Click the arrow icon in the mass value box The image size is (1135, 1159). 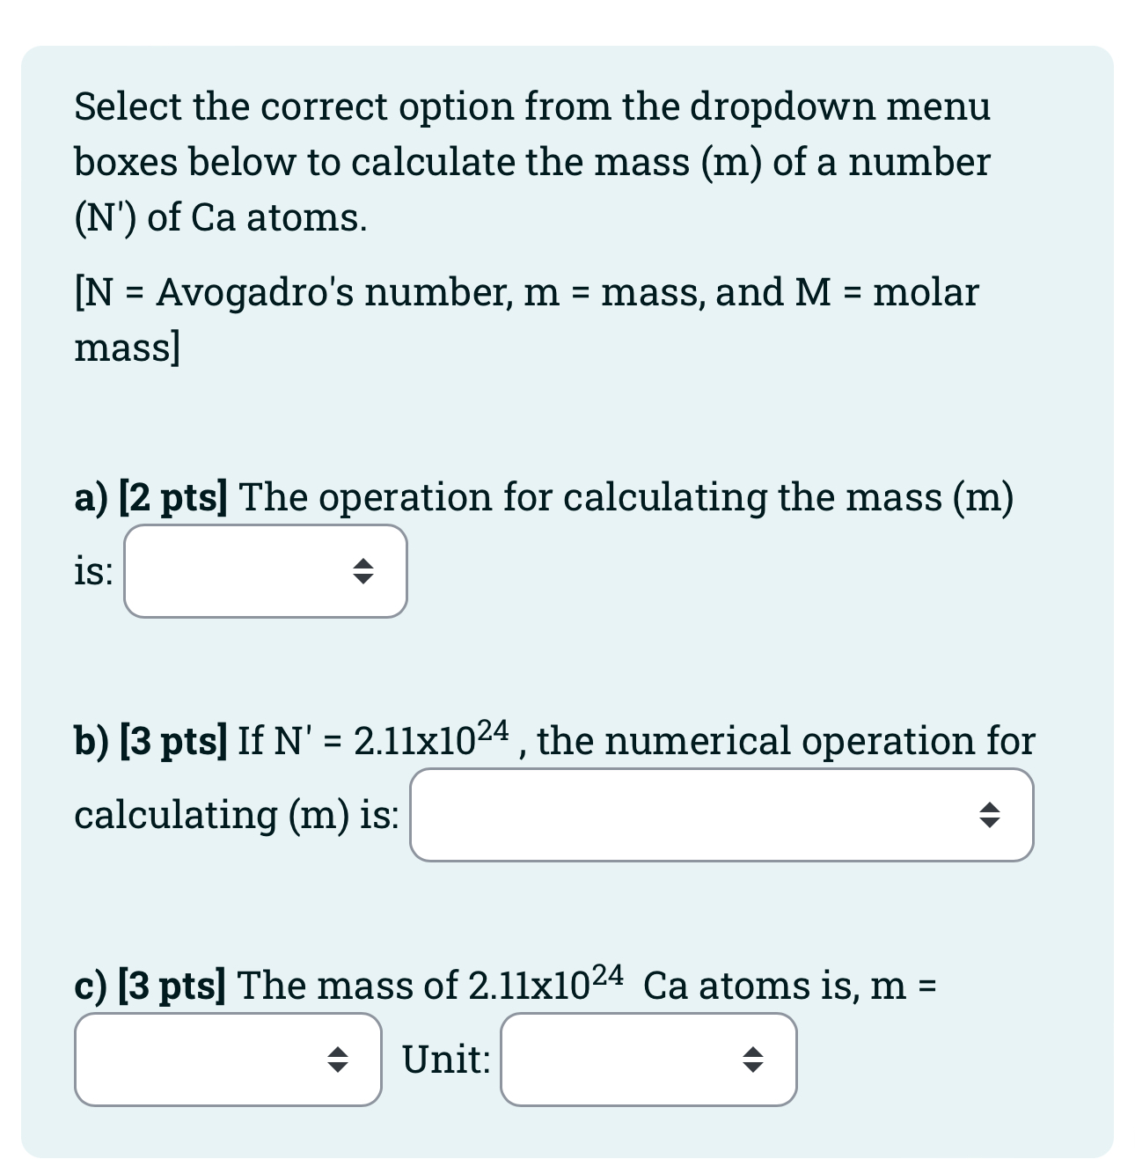click(339, 1060)
